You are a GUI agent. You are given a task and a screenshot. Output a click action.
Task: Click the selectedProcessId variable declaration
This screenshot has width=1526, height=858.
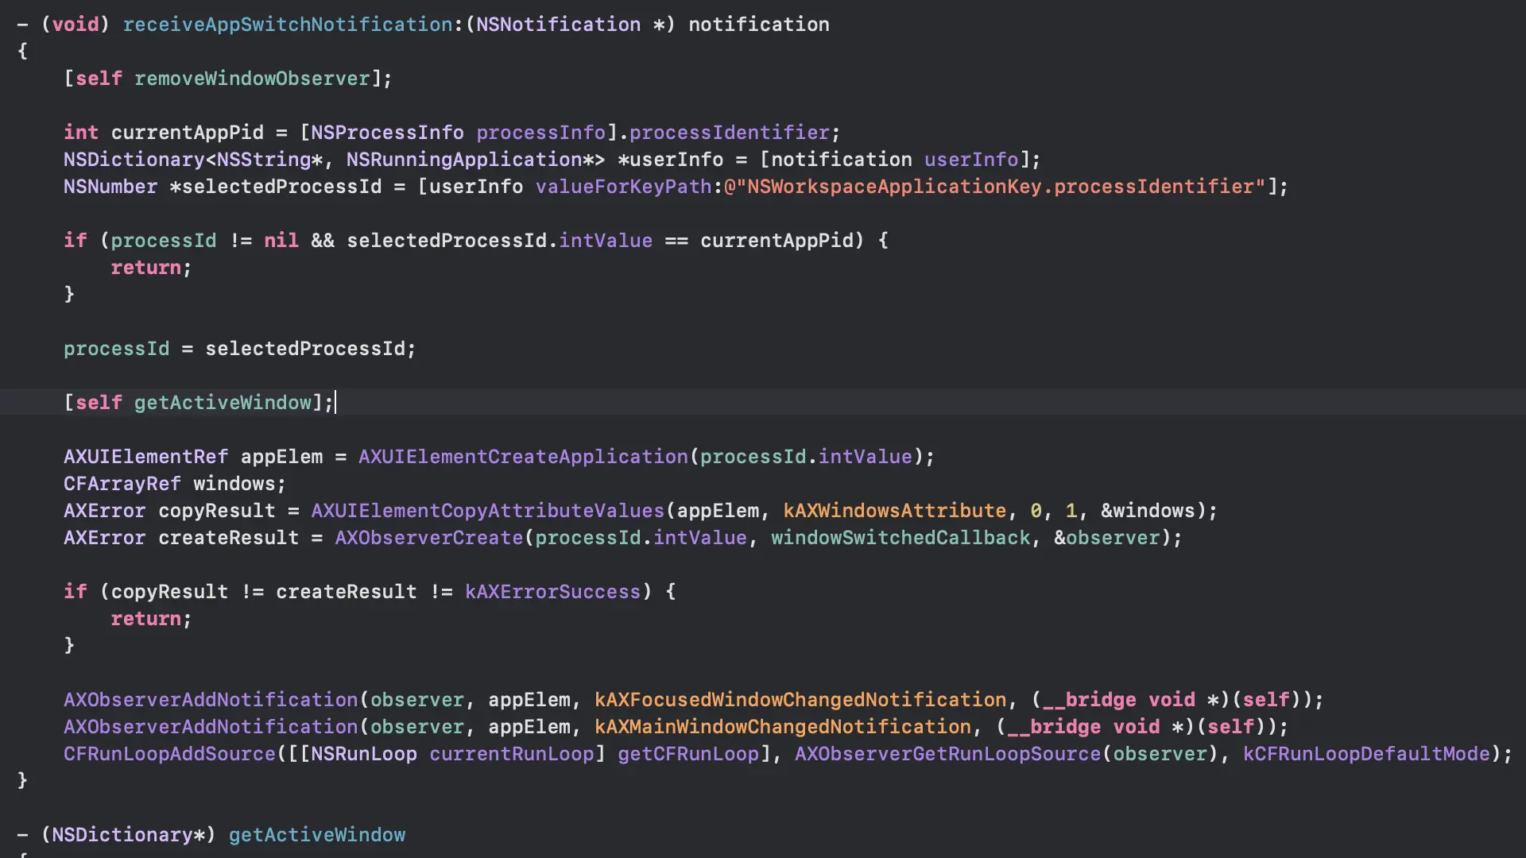pyautogui.click(x=281, y=187)
